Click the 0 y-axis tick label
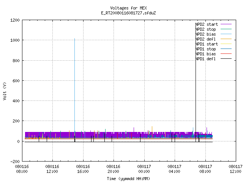243x182 pixels. [x=18, y=141]
